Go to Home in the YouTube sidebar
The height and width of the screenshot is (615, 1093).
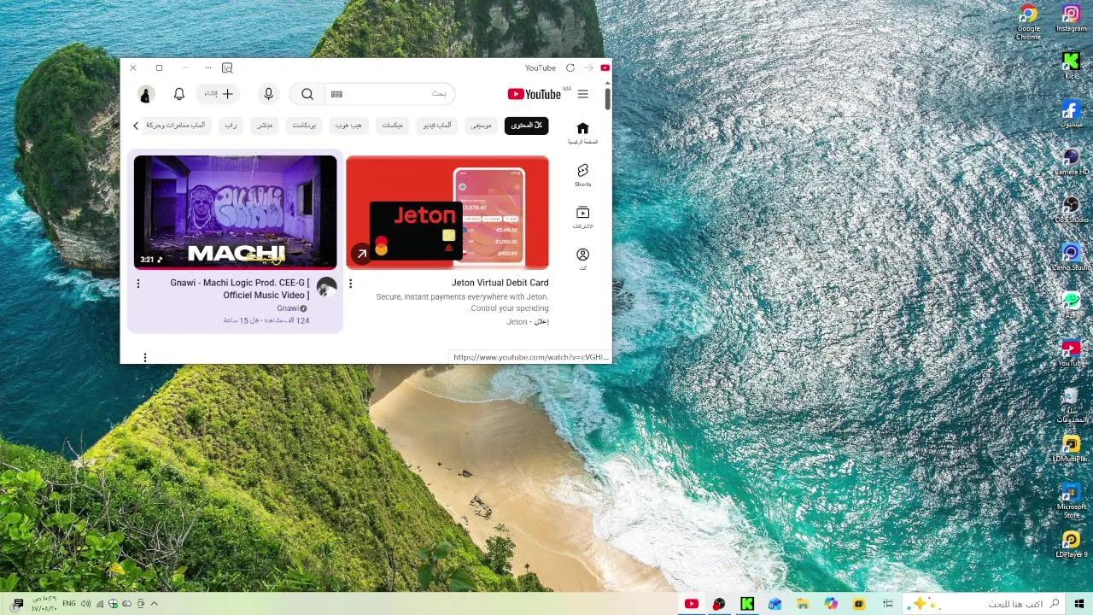click(x=582, y=133)
